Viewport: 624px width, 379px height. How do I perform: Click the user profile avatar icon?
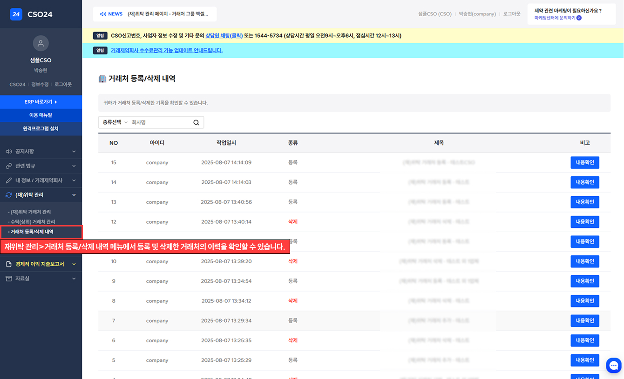click(x=41, y=44)
